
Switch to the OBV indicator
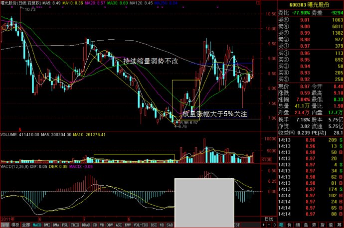point(110,225)
